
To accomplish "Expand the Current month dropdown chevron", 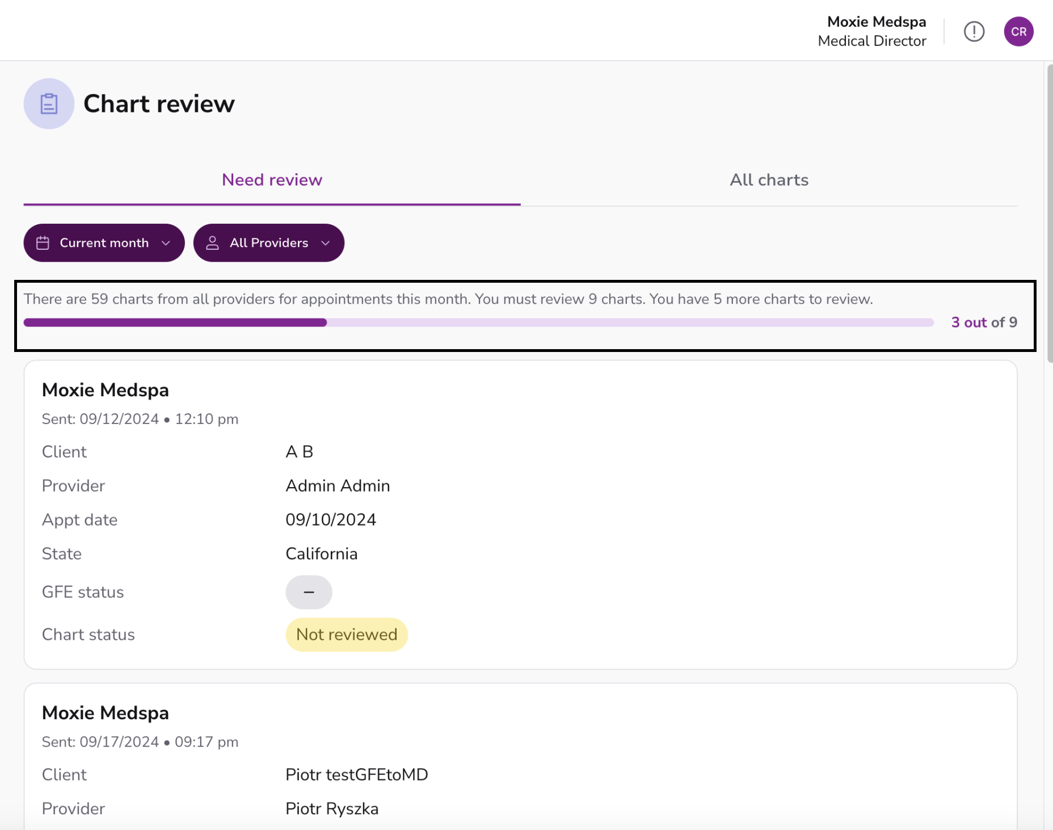I will (x=166, y=243).
